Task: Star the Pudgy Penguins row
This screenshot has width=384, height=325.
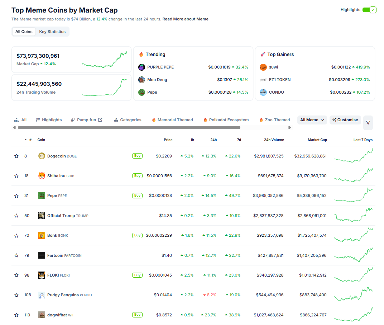Action: click(16, 295)
